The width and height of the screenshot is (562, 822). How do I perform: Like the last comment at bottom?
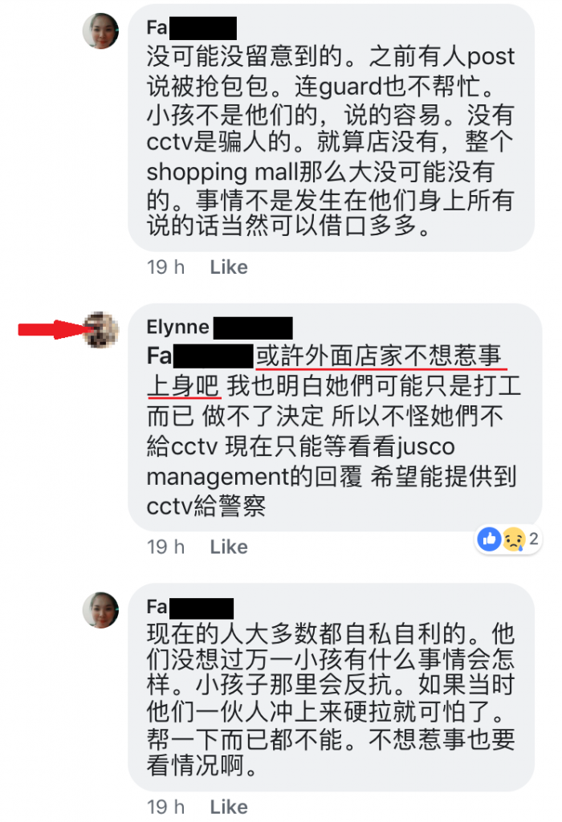pos(229,807)
